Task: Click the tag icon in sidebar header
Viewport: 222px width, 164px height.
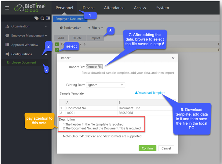Action: point(36,18)
